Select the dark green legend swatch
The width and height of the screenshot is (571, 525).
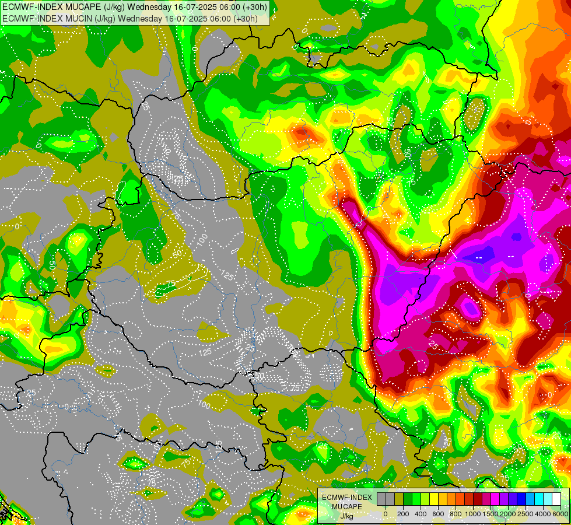click(408, 499)
